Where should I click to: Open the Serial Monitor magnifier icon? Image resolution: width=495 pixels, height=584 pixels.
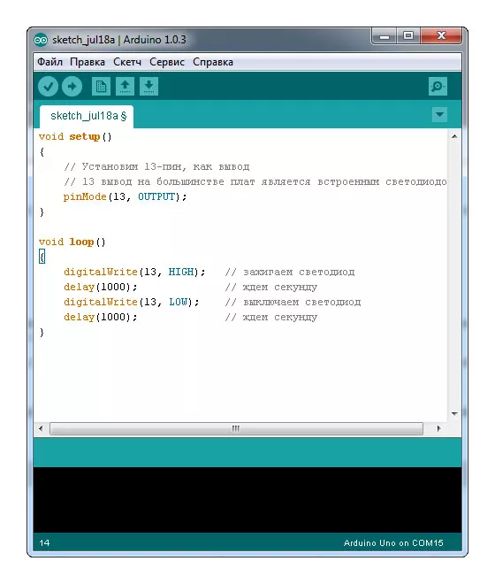tap(438, 87)
